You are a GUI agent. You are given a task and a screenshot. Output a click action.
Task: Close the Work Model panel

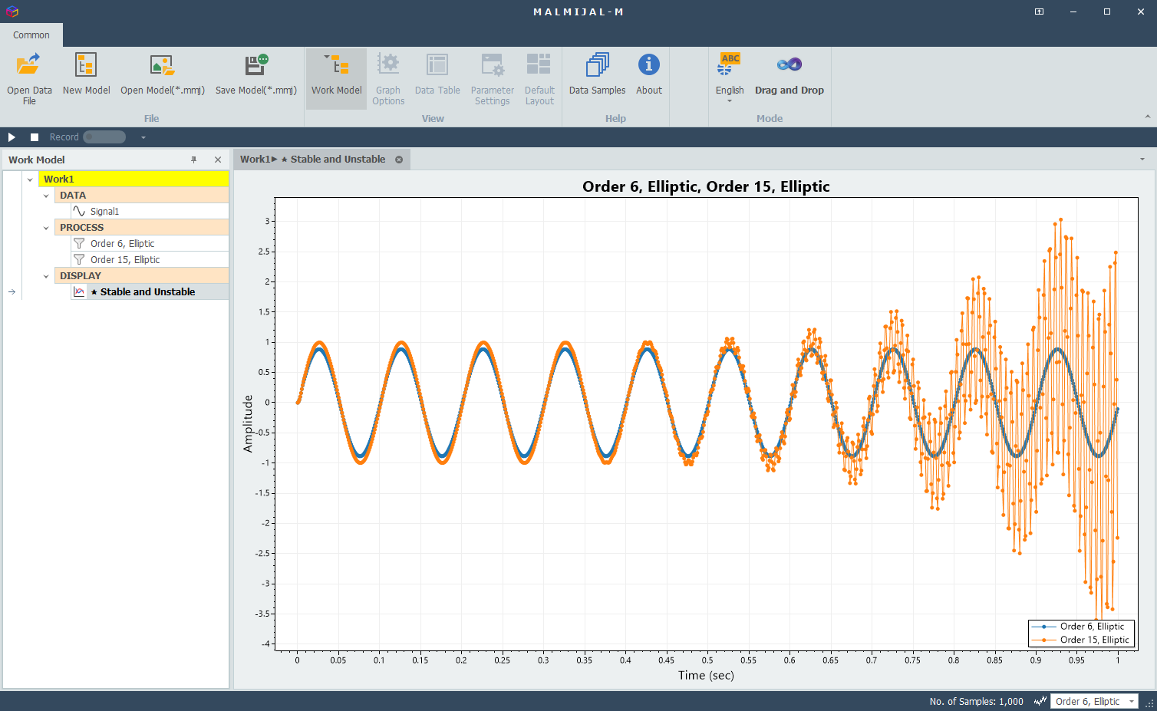[218, 160]
